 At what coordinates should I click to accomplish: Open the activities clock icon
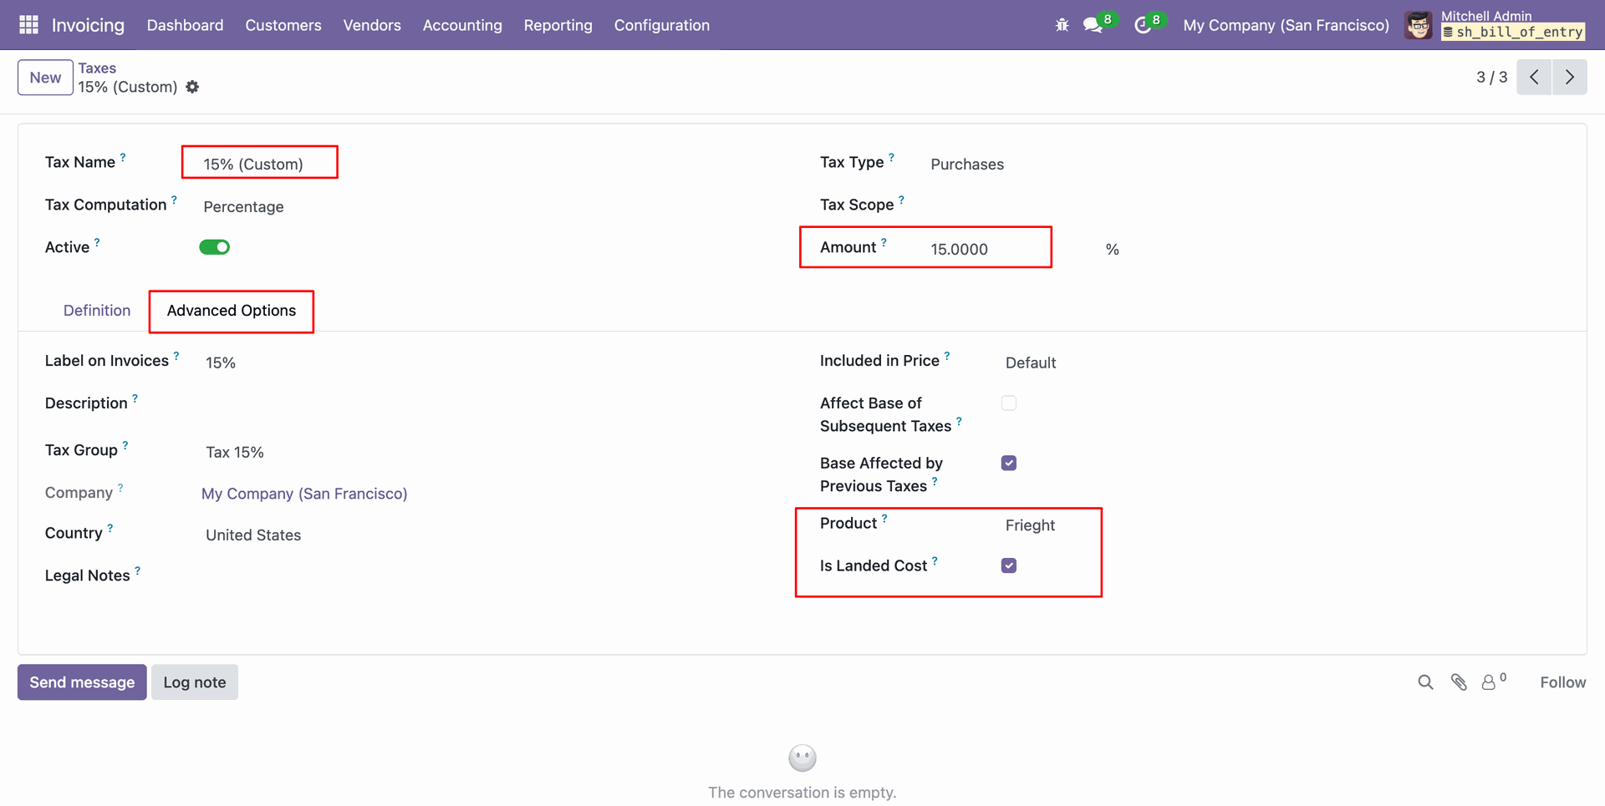[1142, 25]
